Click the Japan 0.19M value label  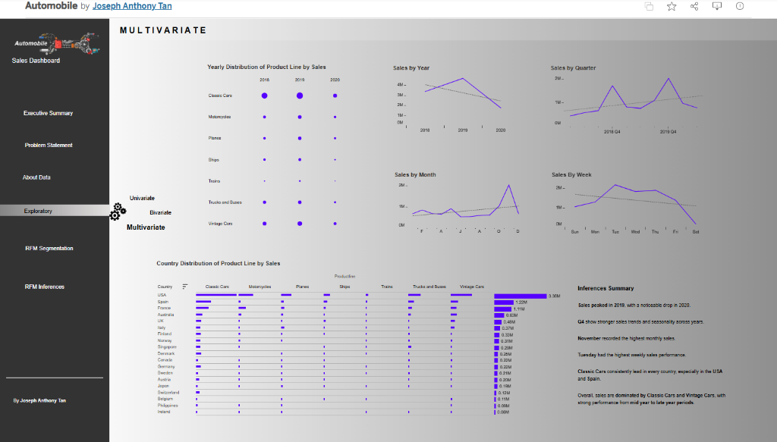pos(505,387)
